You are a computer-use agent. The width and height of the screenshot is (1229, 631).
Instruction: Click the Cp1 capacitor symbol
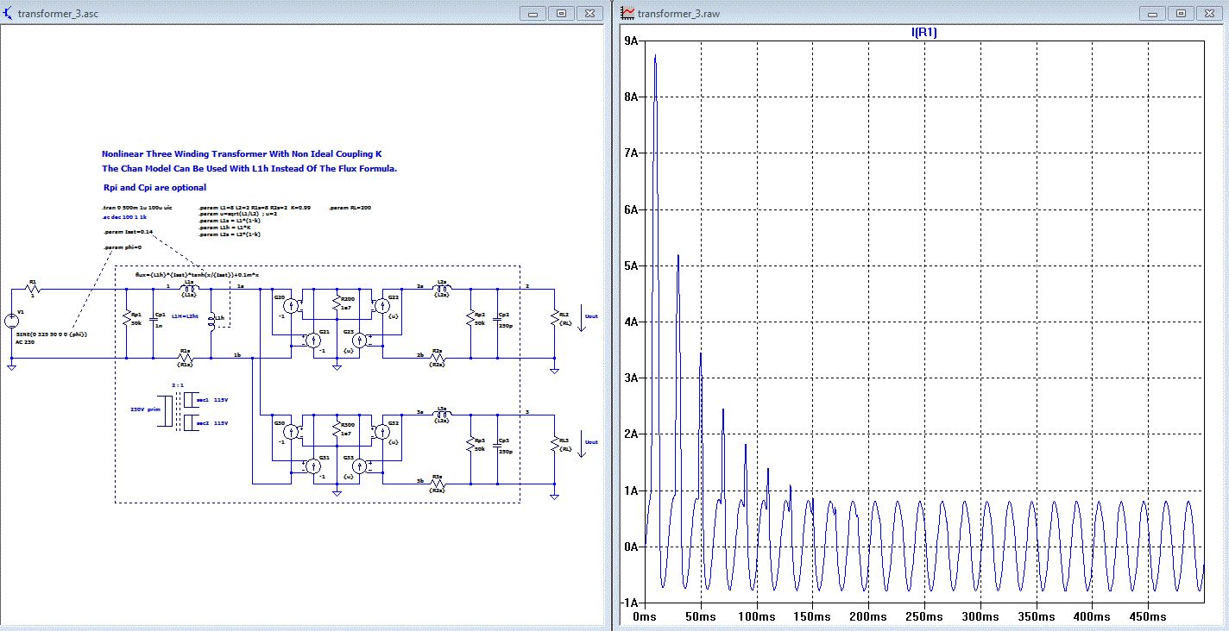153,321
